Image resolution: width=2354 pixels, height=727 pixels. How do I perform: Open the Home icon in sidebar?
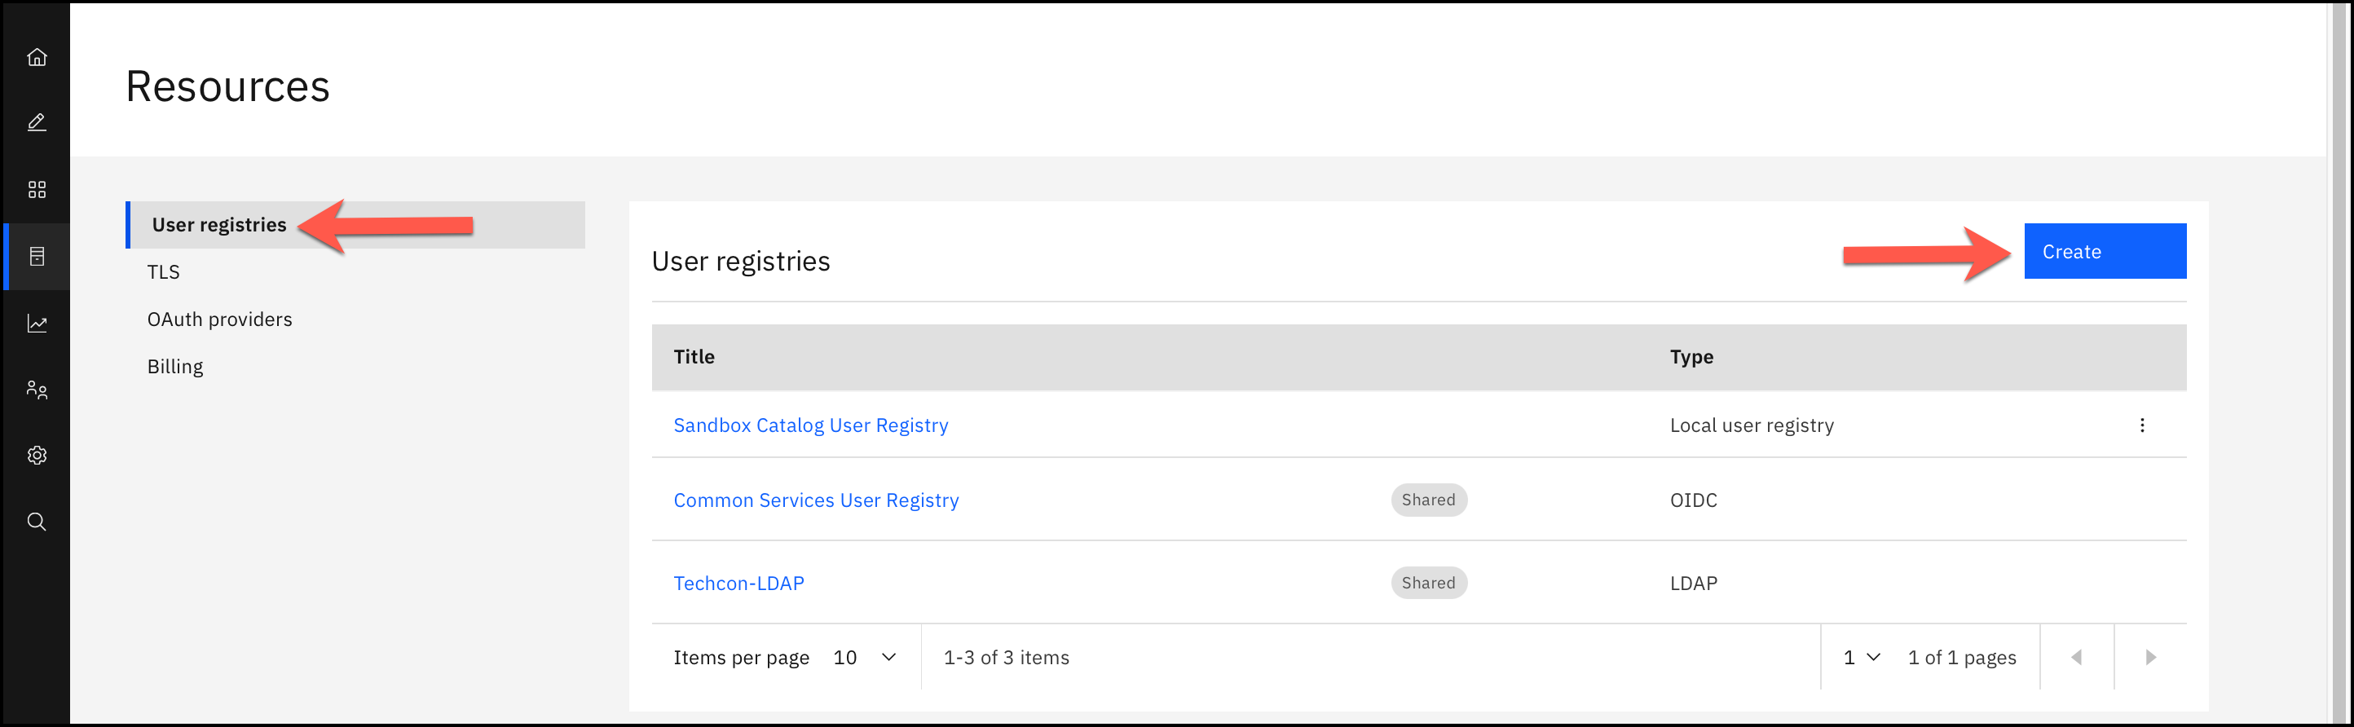(37, 58)
